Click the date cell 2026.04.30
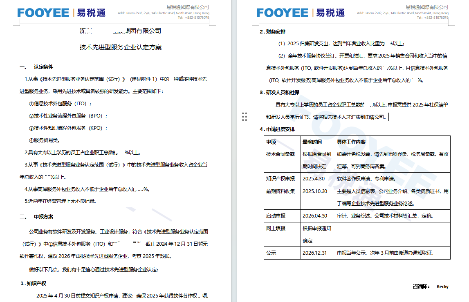The height and width of the screenshot is (302, 469). click(315, 215)
